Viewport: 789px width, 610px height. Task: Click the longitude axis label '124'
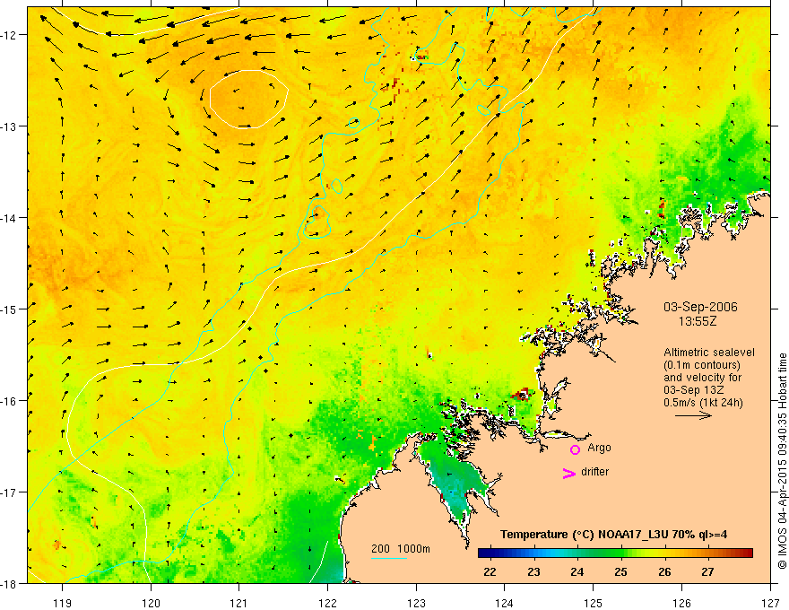click(x=505, y=603)
